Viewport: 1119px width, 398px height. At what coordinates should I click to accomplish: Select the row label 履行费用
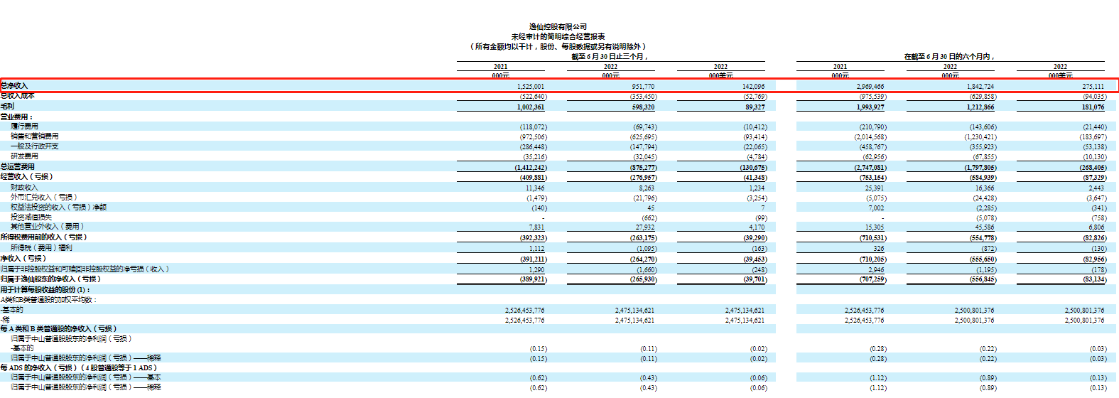tap(24, 126)
